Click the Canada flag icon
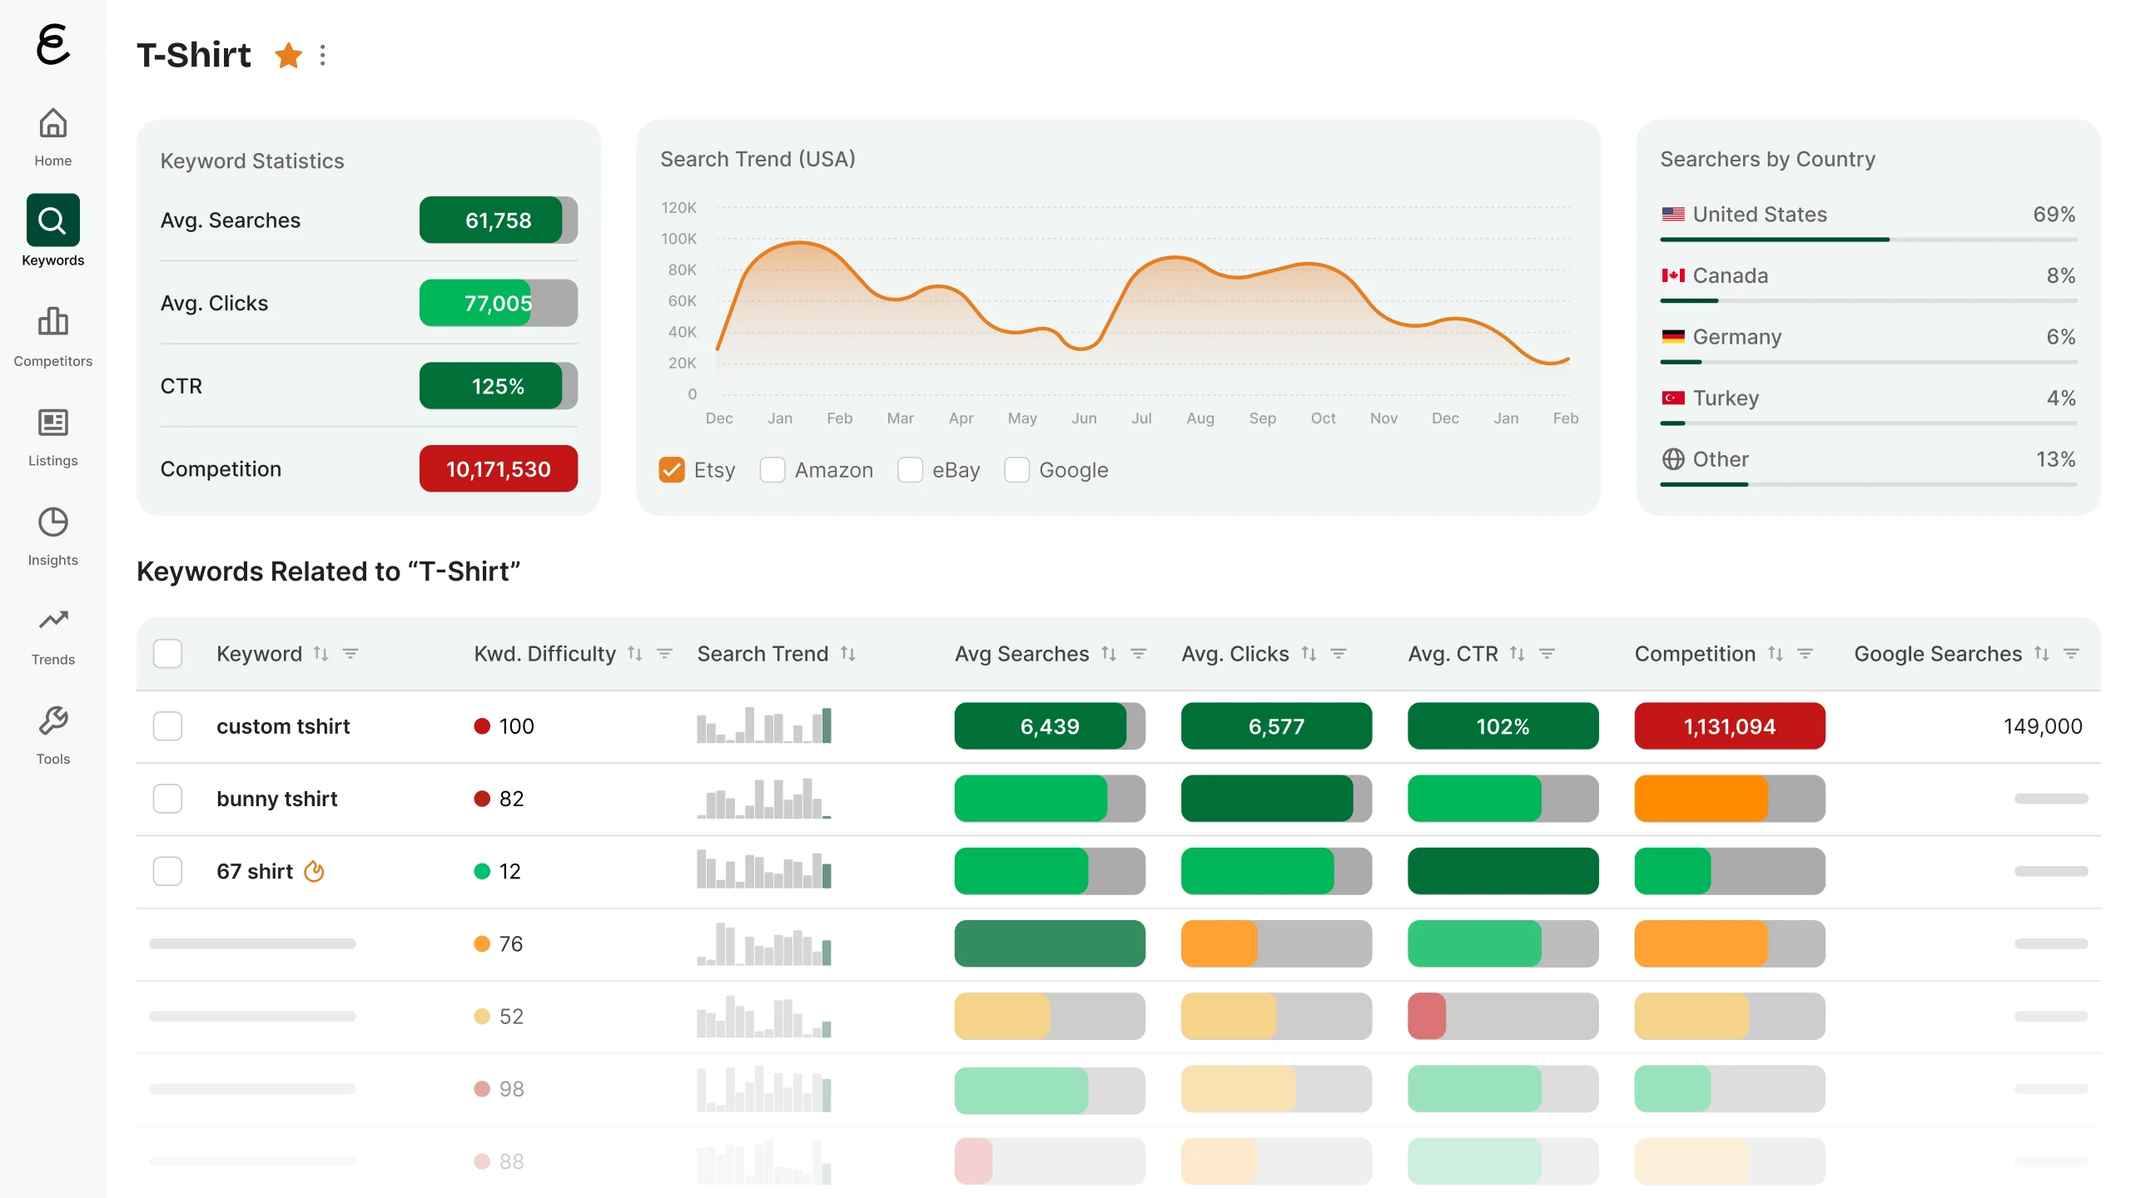The image size is (2131, 1198). [x=1673, y=275]
